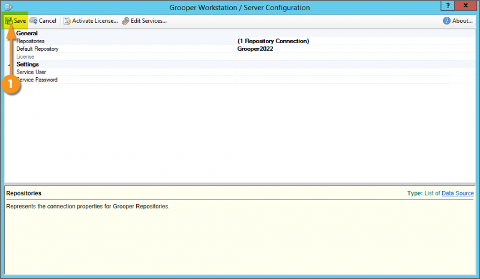This screenshot has height=279, width=480.
Task: Select the Repositories property row
Action: point(240,41)
